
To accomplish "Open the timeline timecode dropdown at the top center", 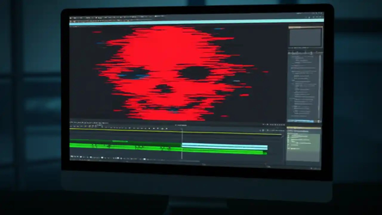I will coord(182,125).
